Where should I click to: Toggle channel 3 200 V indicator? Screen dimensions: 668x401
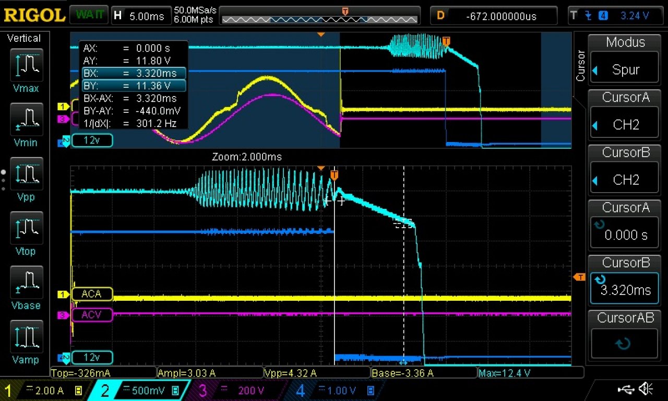pos(236,391)
